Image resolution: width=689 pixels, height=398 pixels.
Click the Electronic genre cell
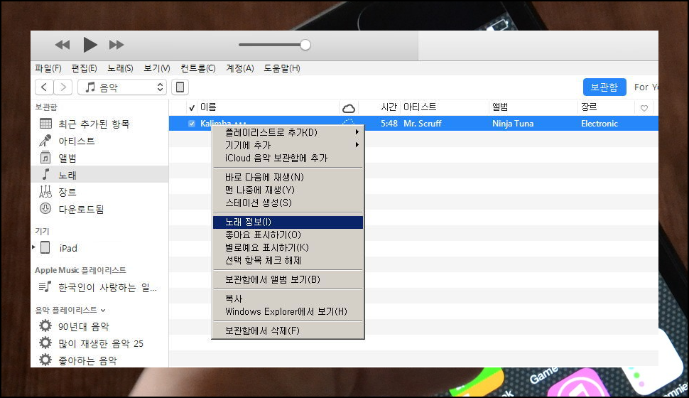(x=600, y=124)
